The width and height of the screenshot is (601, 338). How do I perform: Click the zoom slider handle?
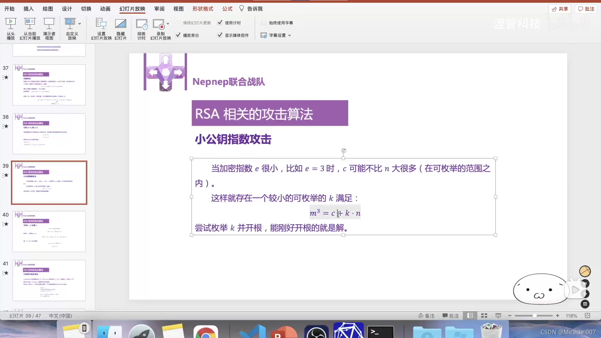point(535,315)
